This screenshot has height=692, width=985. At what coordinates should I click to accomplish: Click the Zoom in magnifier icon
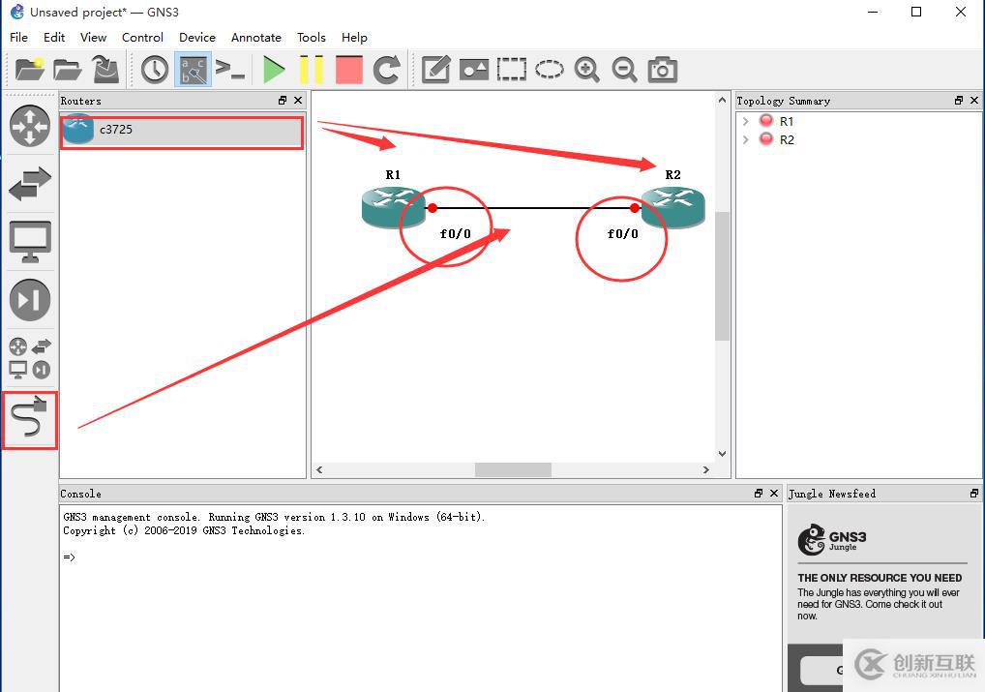pyautogui.click(x=586, y=69)
